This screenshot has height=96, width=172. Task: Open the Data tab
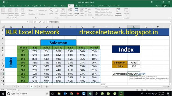pyautogui.click(x=56, y=6)
